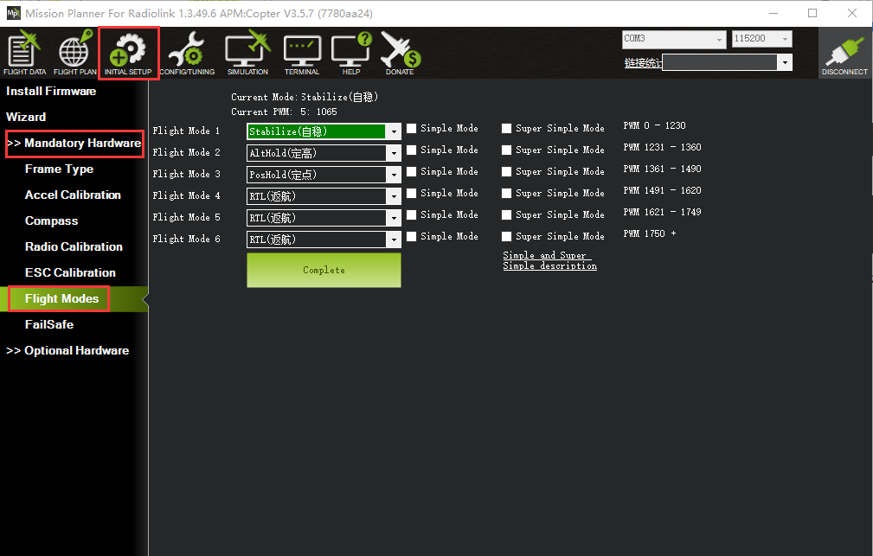Select Radio Calibration in the sidebar
This screenshot has height=556, width=873.
click(74, 246)
